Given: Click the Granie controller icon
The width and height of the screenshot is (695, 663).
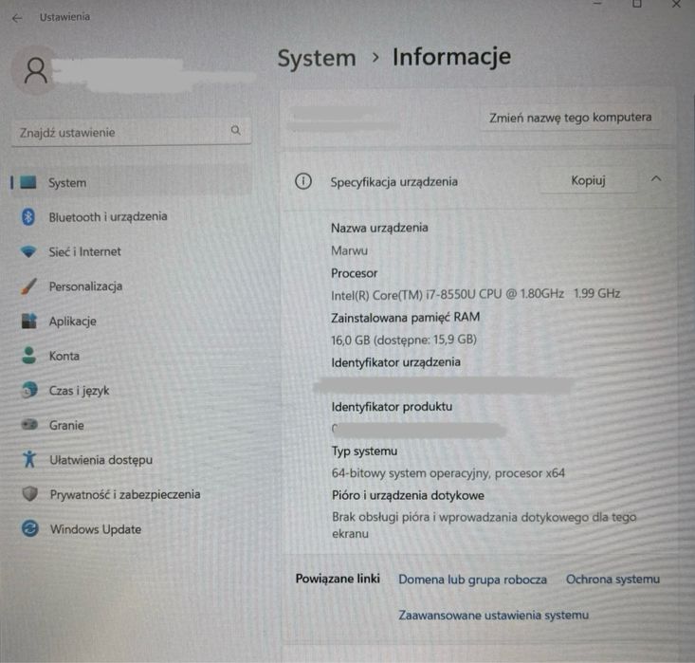Looking at the screenshot, I should click(x=29, y=424).
